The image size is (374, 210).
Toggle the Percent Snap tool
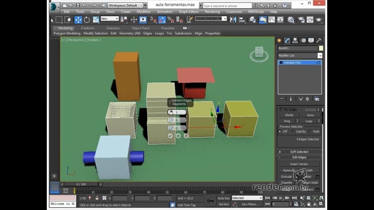tap(171, 20)
